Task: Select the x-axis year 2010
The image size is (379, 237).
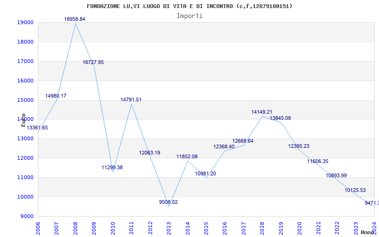Action: (113, 228)
